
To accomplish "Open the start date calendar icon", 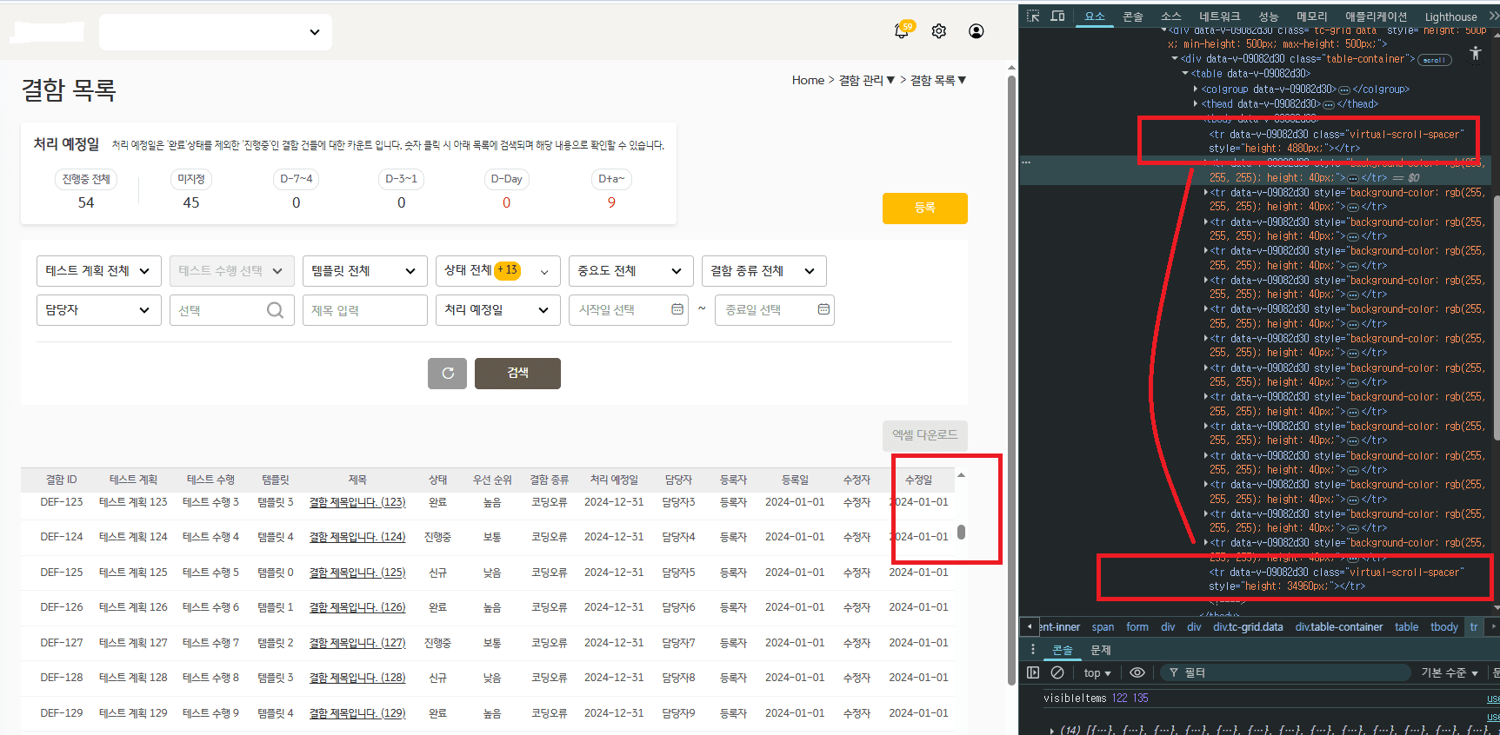I will coord(677,309).
